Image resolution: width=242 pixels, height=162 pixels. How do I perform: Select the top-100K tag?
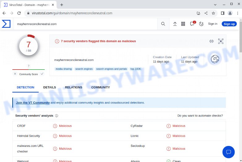(x=136, y=69)
